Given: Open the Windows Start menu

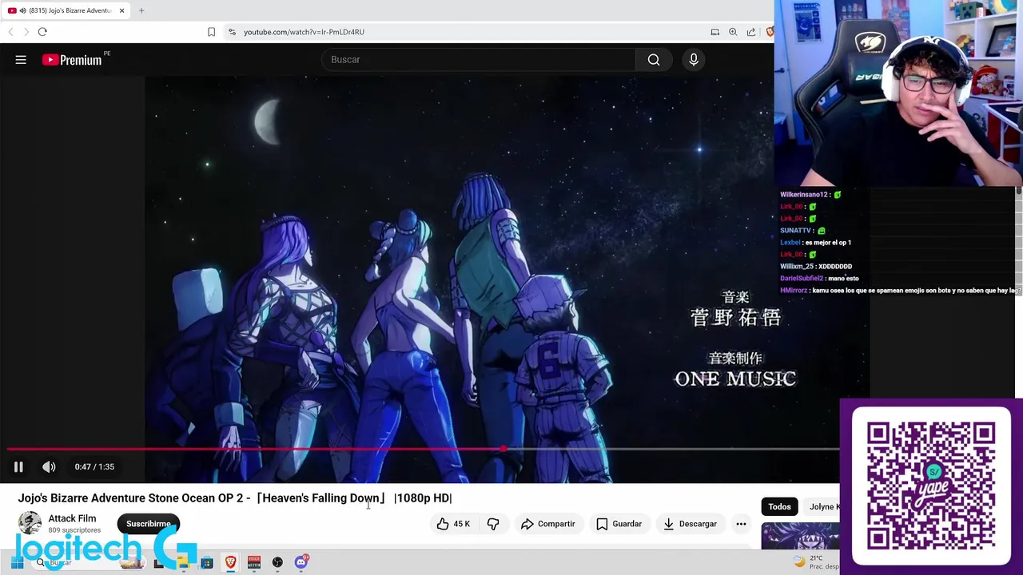Looking at the screenshot, I should coord(17,562).
